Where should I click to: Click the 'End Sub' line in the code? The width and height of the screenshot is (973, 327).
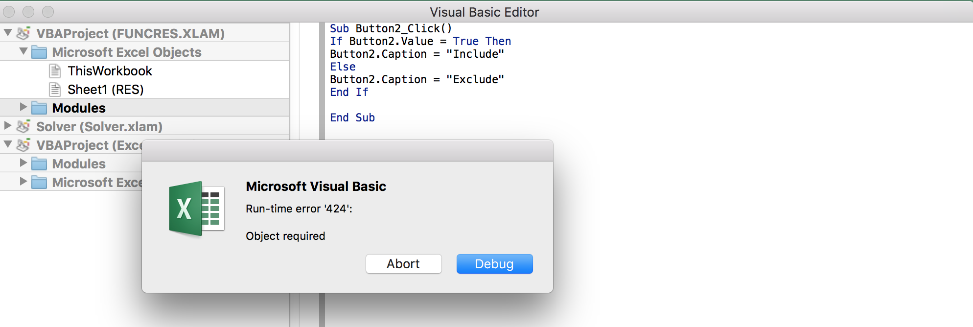coord(352,117)
